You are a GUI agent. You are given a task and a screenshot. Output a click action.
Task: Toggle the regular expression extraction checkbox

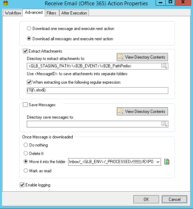tap(29, 82)
